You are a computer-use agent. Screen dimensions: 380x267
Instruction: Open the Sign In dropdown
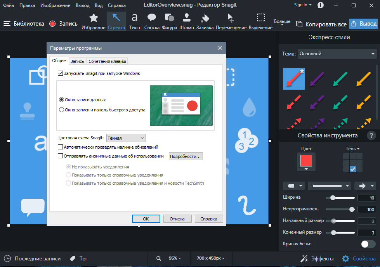point(303,5)
